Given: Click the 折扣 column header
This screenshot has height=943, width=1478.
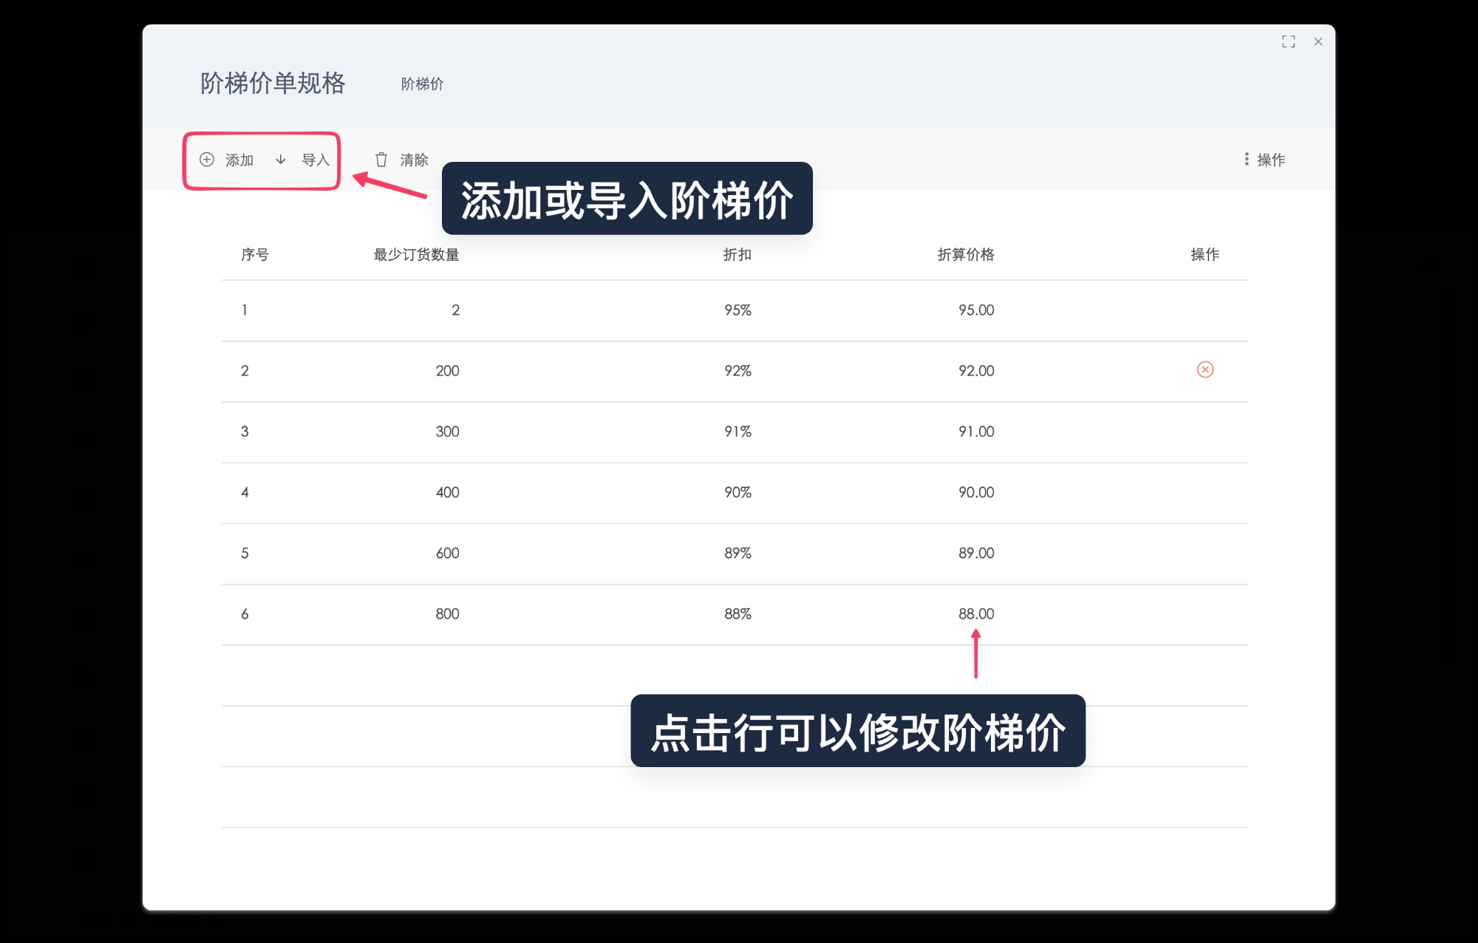Looking at the screenshot, I should tap(736, 255).
